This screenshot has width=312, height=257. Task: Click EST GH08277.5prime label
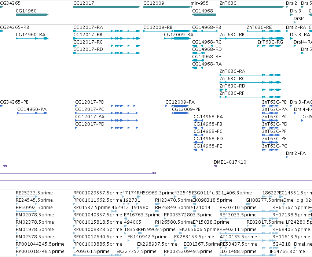(x=265, y=200)
